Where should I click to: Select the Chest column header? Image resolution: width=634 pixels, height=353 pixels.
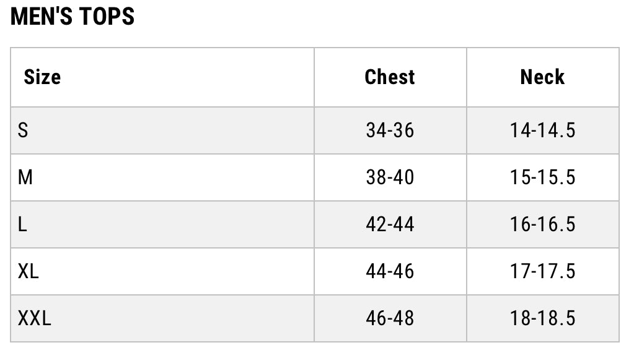390,77
